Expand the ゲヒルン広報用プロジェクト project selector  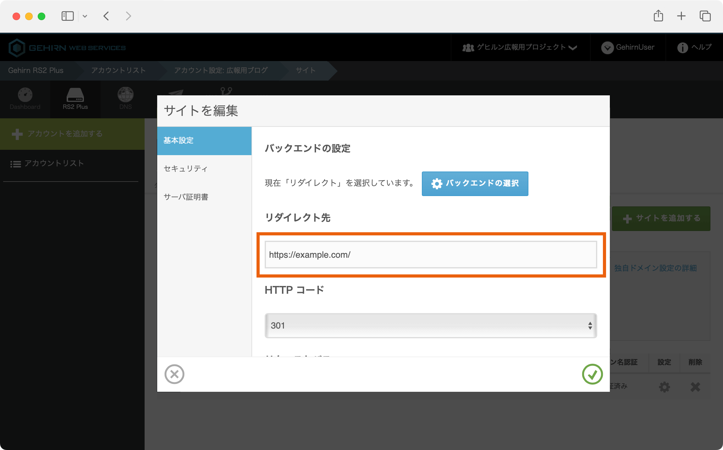(519, 47)
